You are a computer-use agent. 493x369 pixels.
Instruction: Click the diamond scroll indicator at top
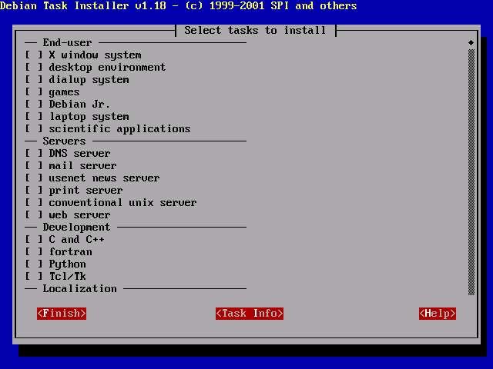pyautogui.click(x=471, y=42)
